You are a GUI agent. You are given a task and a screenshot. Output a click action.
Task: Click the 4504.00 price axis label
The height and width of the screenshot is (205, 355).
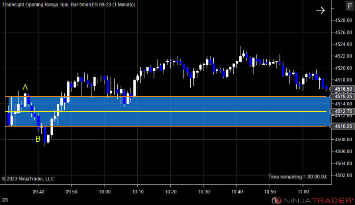coord(343,163)
